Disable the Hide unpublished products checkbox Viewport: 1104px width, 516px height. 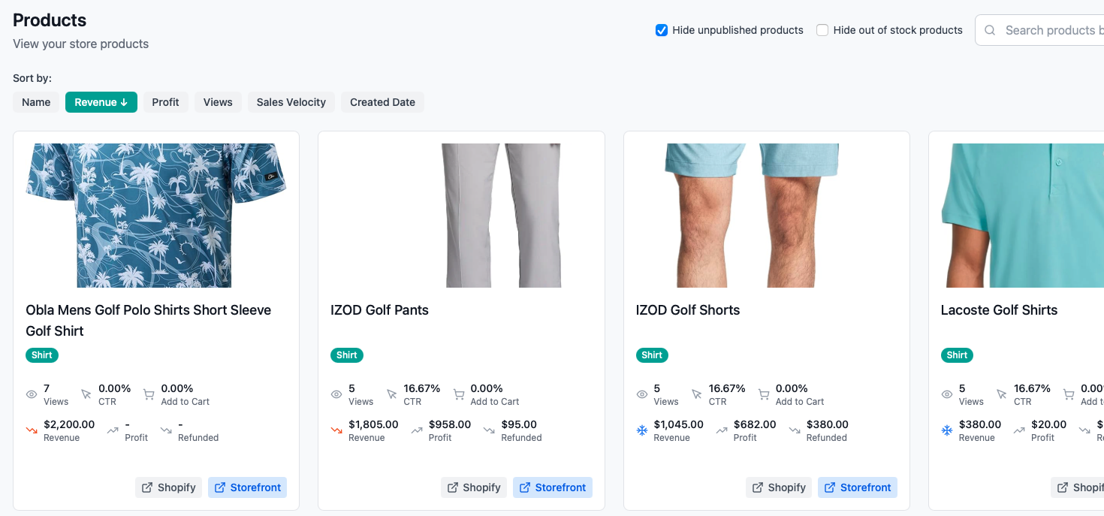662,30
